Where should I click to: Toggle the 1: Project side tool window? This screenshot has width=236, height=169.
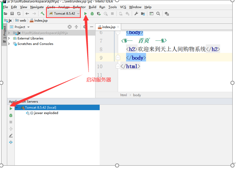tap(4, 34)
